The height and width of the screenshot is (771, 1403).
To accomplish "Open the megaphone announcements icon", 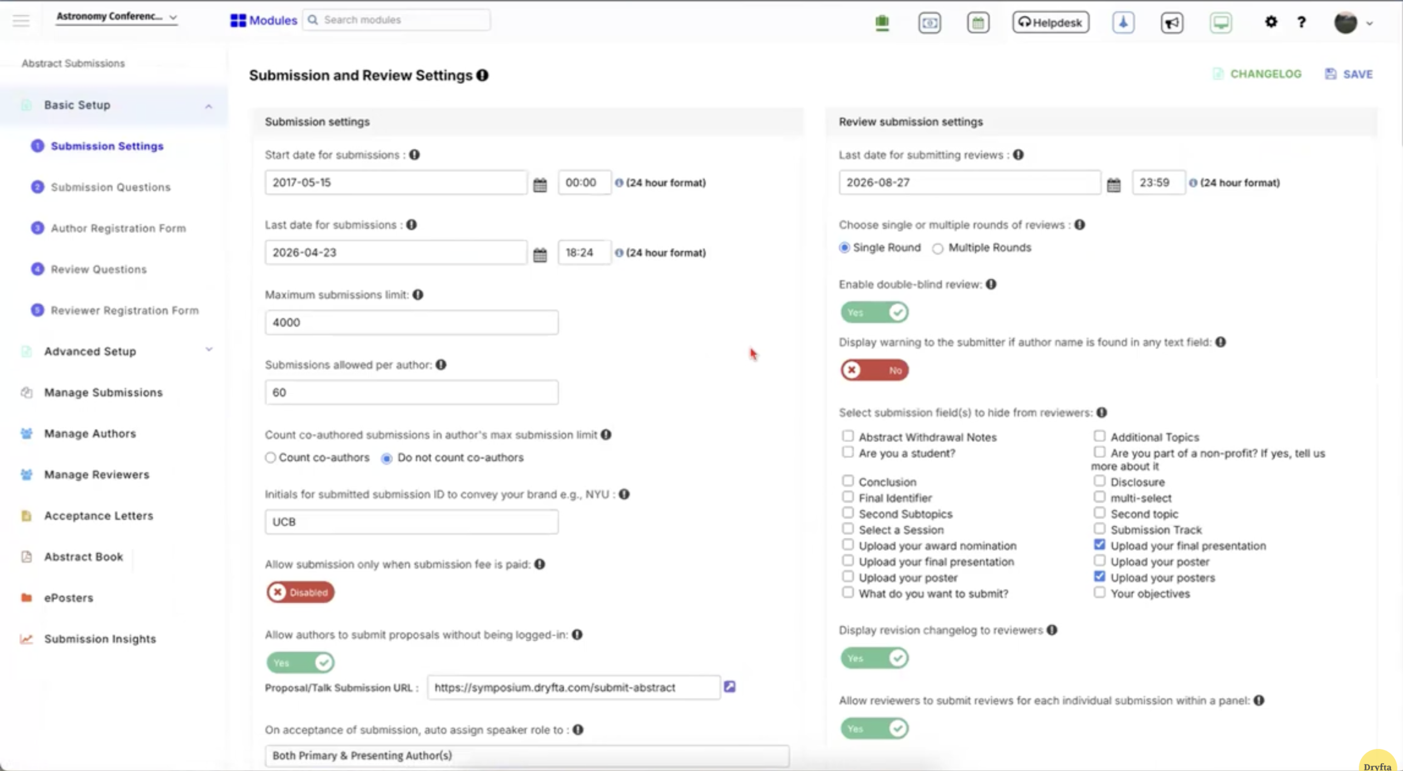I will (x=1172, y=23).
